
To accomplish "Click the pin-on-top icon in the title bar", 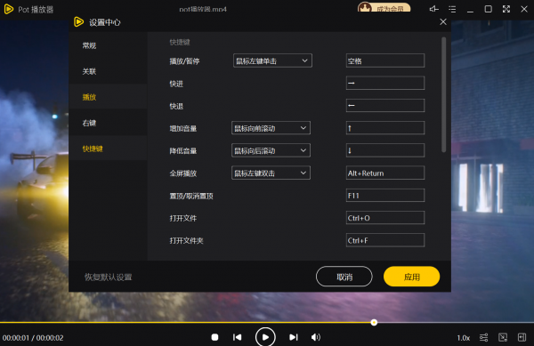I will [434, 9].
